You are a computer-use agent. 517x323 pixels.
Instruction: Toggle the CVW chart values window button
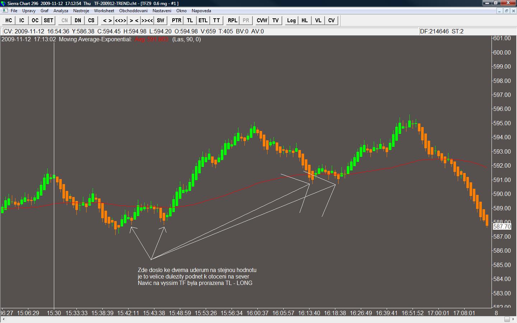click(262, 20)
